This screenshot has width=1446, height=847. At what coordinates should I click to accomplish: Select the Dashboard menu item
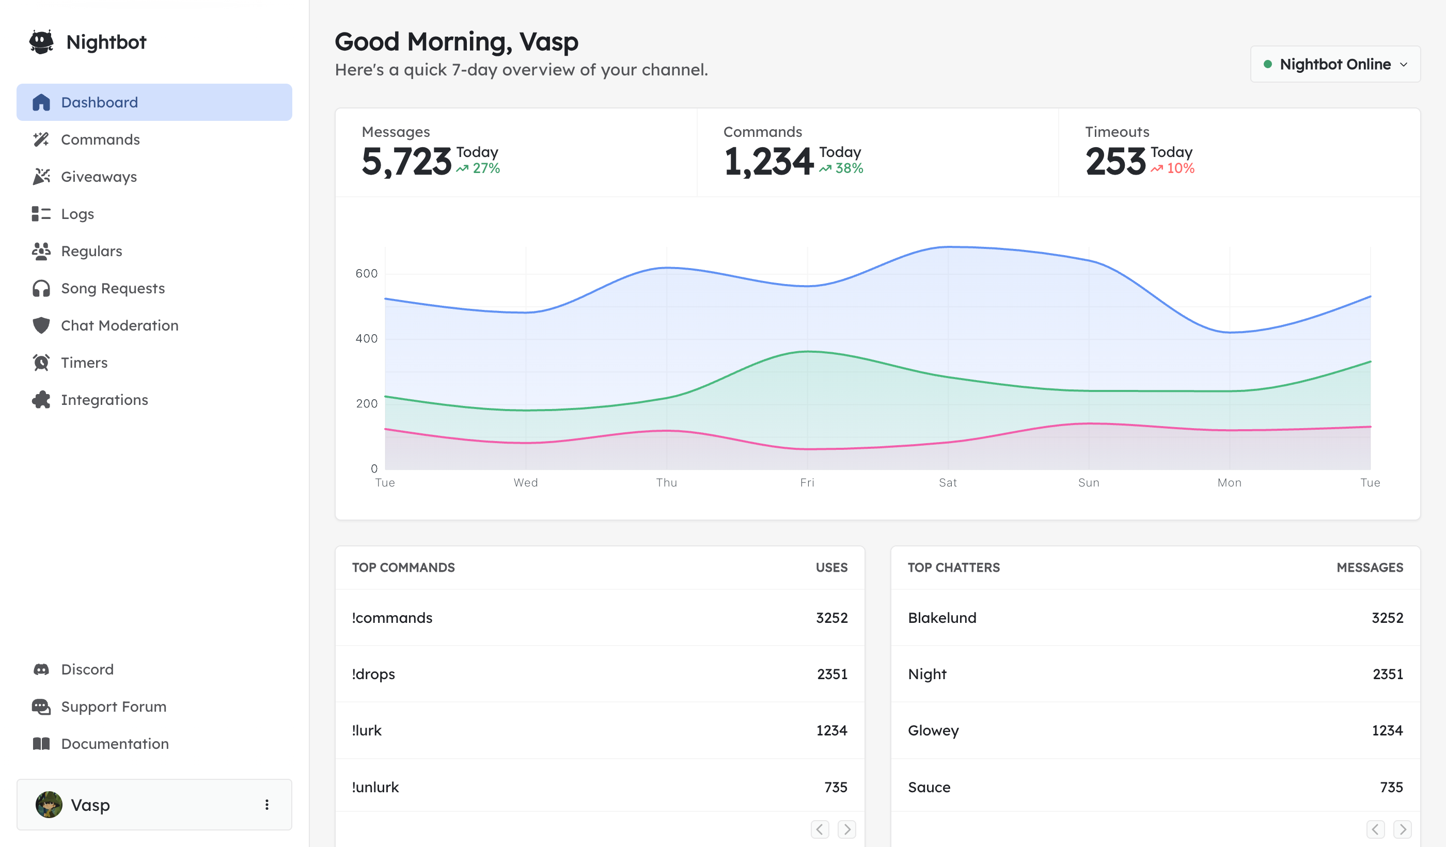coord(99,102)
